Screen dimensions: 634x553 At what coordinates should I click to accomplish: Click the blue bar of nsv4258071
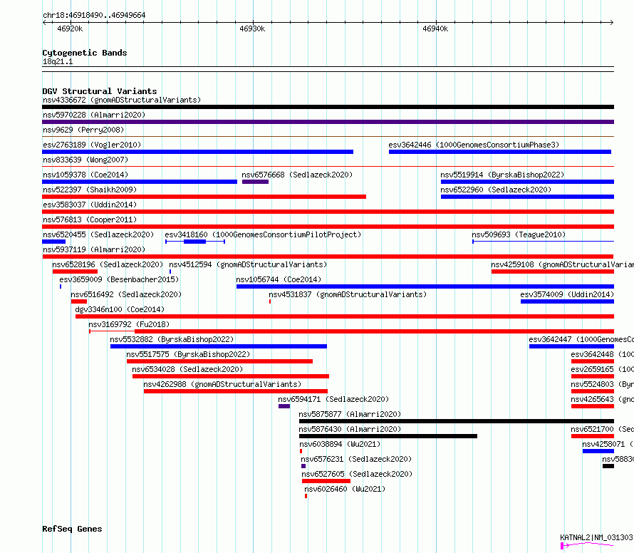click(598, 451)
